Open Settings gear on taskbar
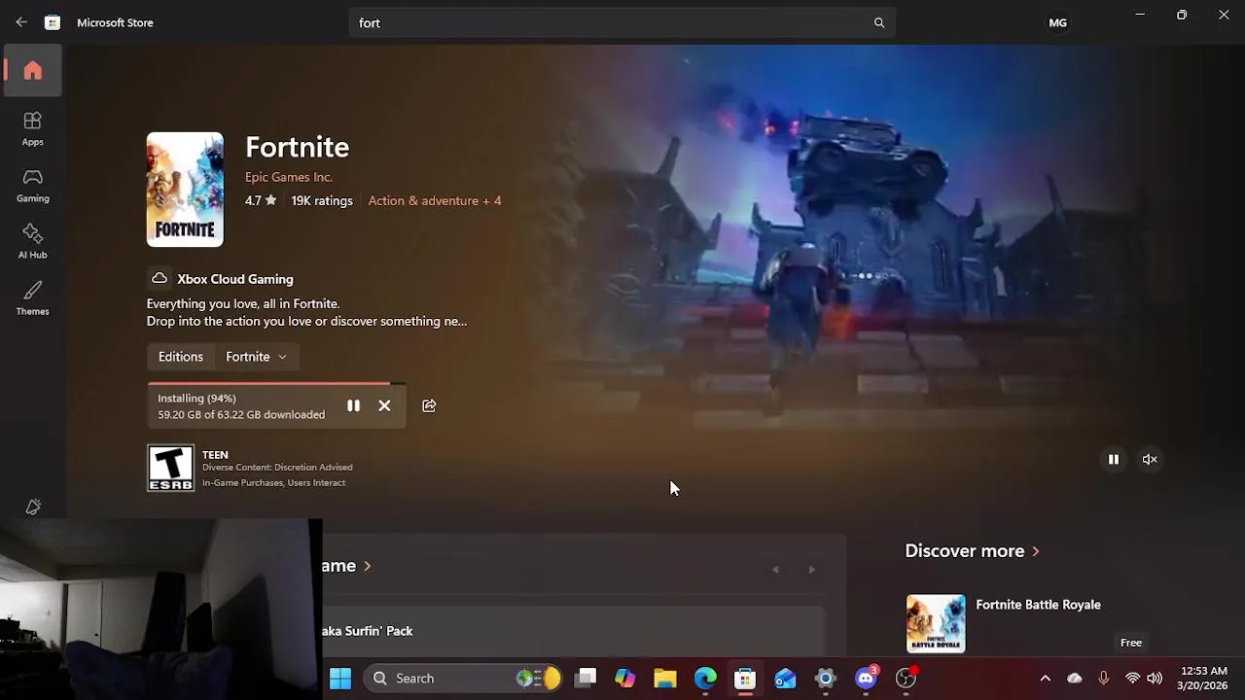The width and height of the screenshot is (1245, 700). coord(825,679)
